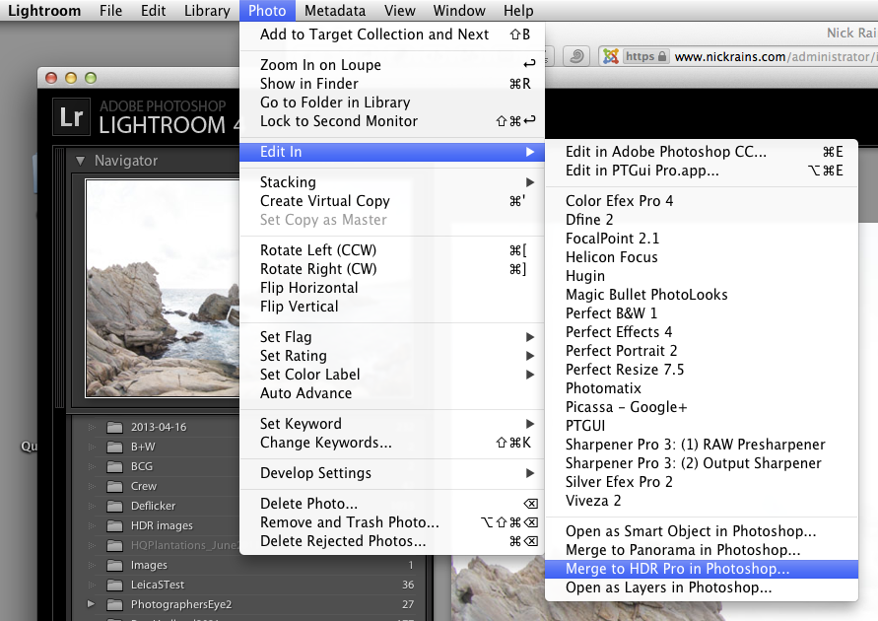Click the browser address bar URL
This screenshot has width=878, height=621.
pos(775,56)
